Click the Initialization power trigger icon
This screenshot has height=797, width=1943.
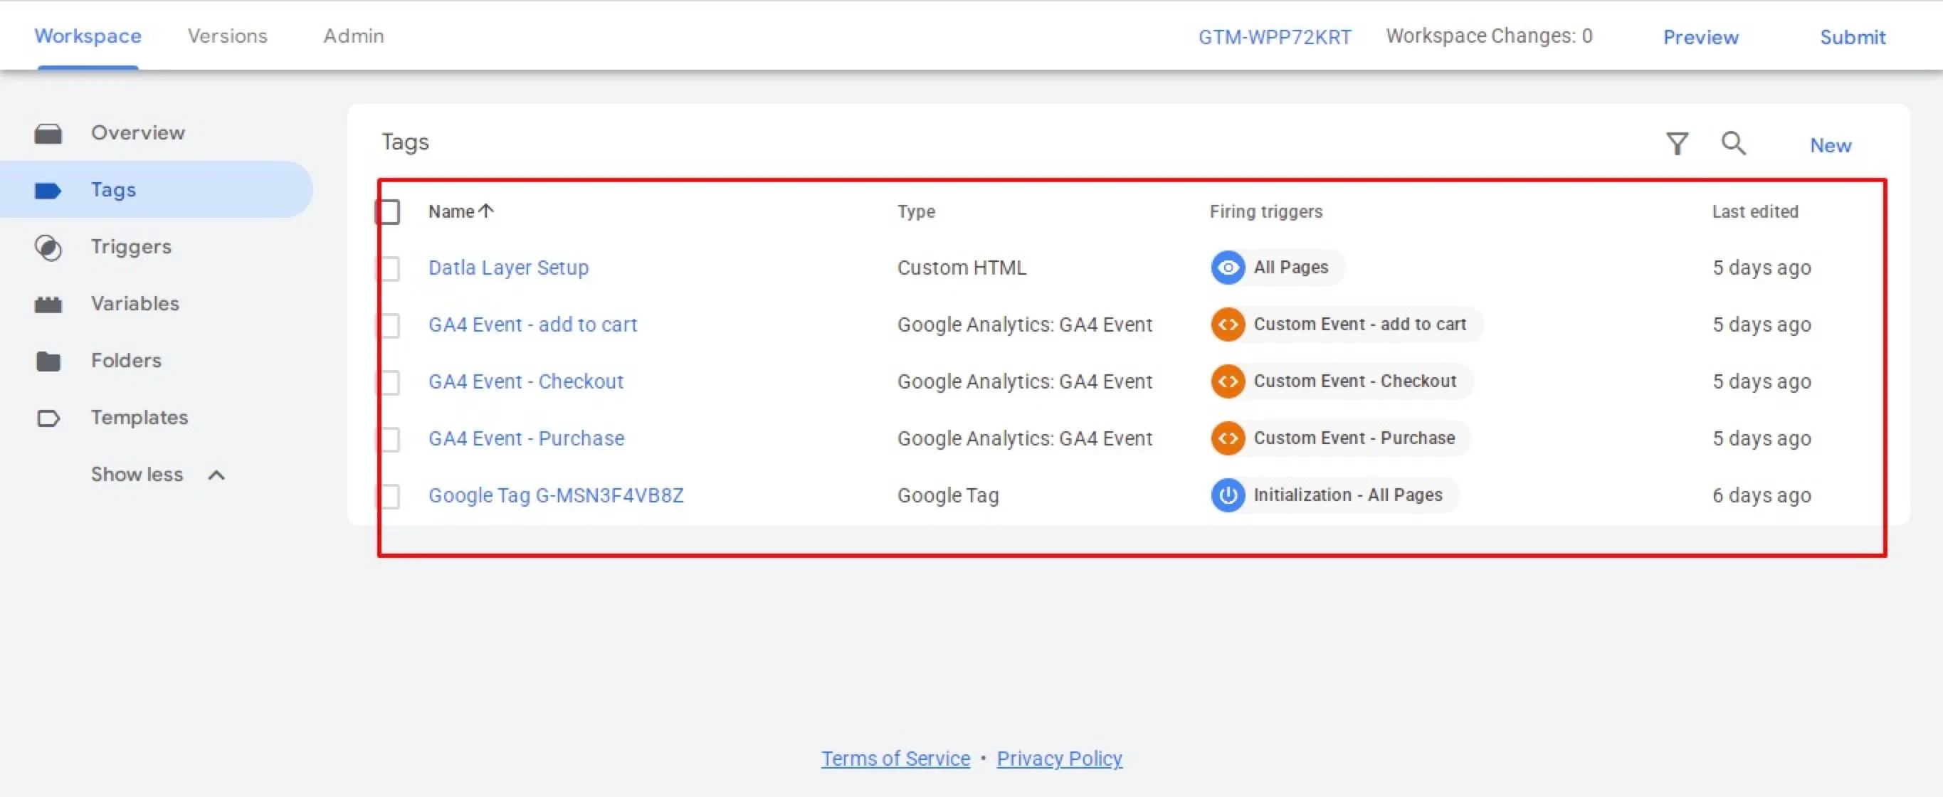(1228, 495)
